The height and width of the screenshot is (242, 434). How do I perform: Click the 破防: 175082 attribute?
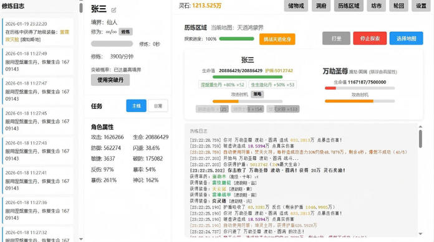[x=148, y=159]
